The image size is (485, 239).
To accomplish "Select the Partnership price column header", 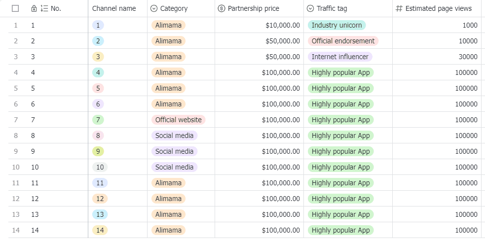I will (x=253, y=8).
